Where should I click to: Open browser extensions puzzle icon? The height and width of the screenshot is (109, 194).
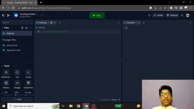point(171,8)
